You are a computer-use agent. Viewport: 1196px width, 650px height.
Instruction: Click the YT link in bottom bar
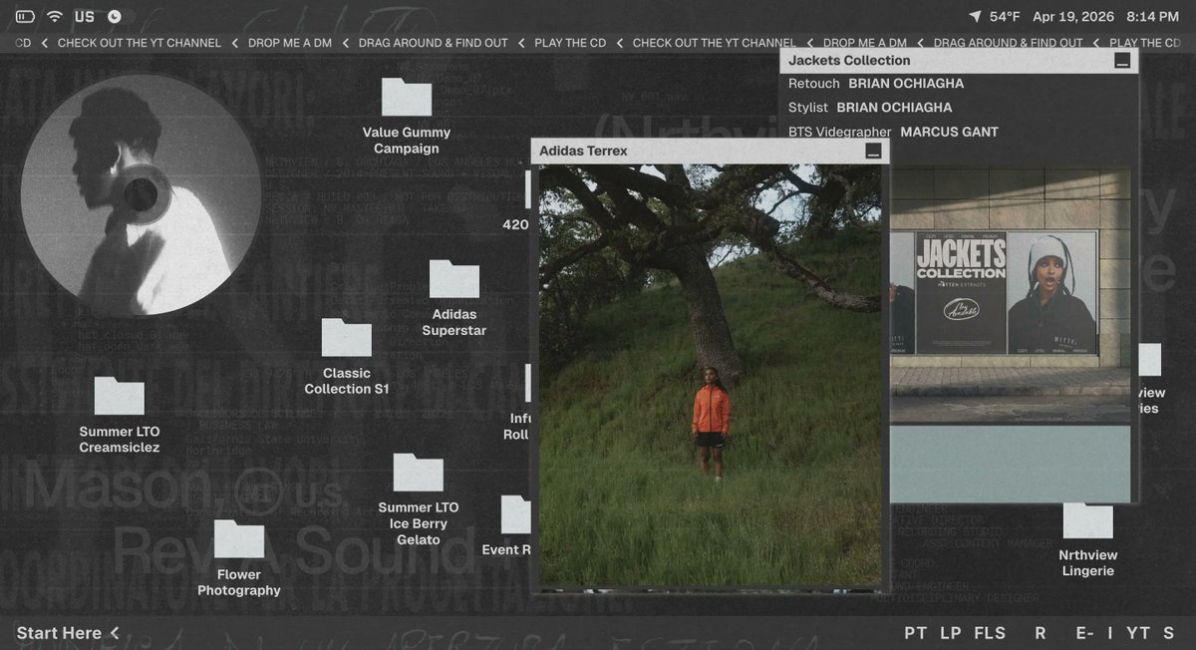click(x=1138, y=633)
